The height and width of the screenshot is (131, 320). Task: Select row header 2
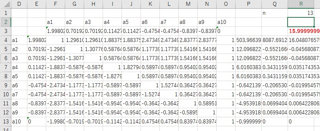click(5, 22)
